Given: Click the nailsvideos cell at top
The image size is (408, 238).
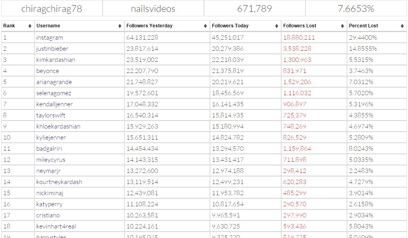Looking at the screenshot, I should point(153,9).
